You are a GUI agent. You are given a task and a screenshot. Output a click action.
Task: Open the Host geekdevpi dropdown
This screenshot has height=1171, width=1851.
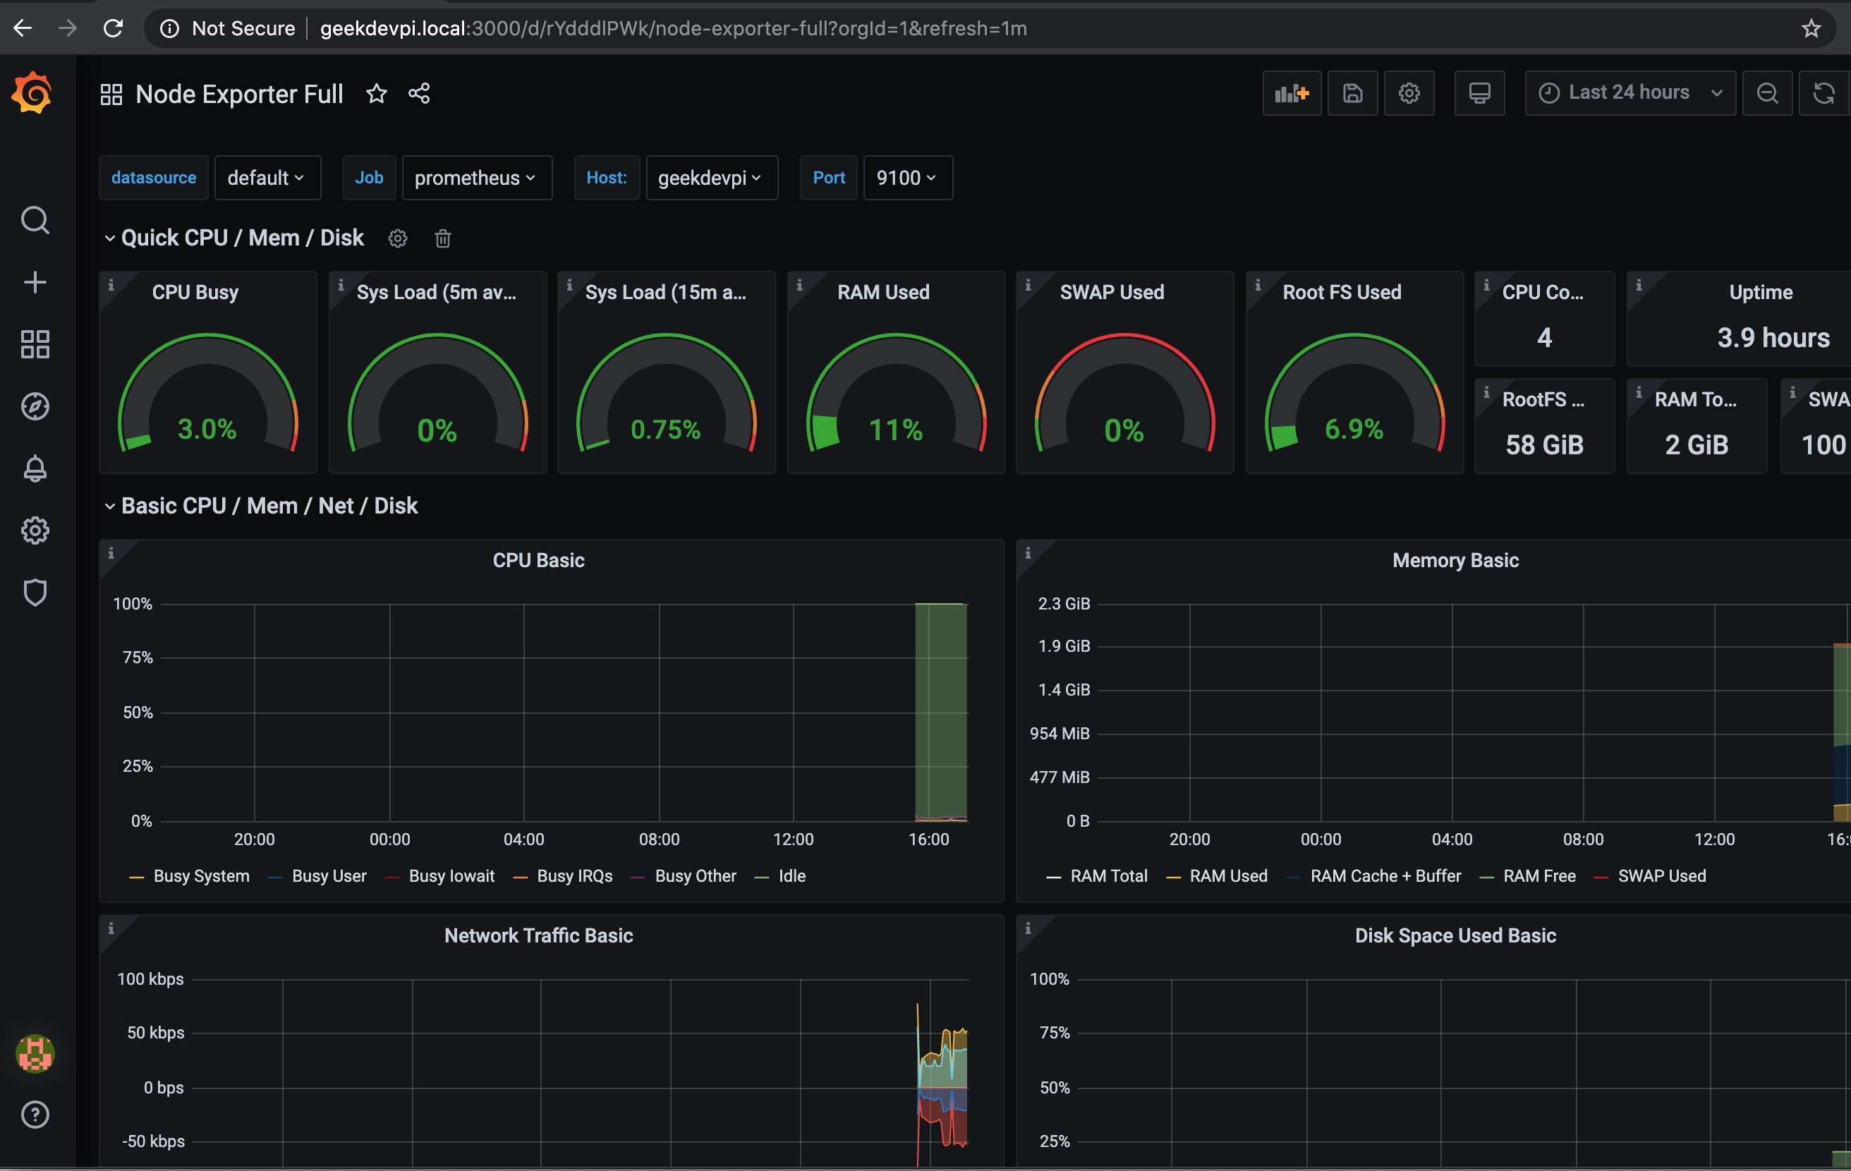[711, 178]
